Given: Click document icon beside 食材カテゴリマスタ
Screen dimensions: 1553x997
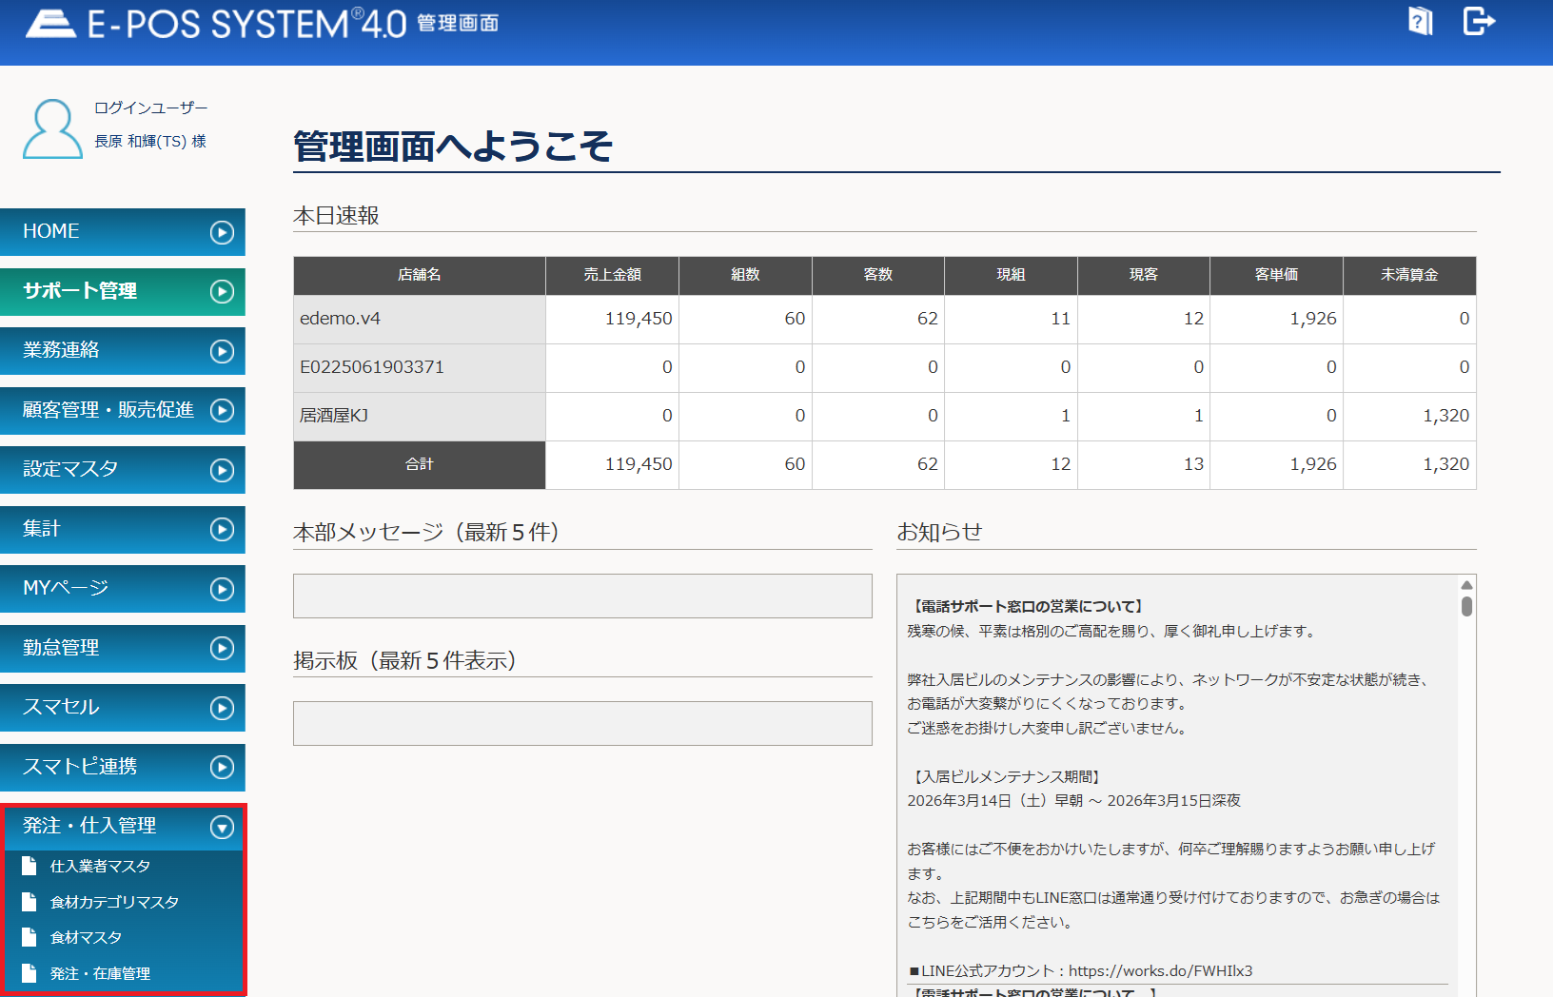Looking at the screenshot, I should tap(29, 902).
